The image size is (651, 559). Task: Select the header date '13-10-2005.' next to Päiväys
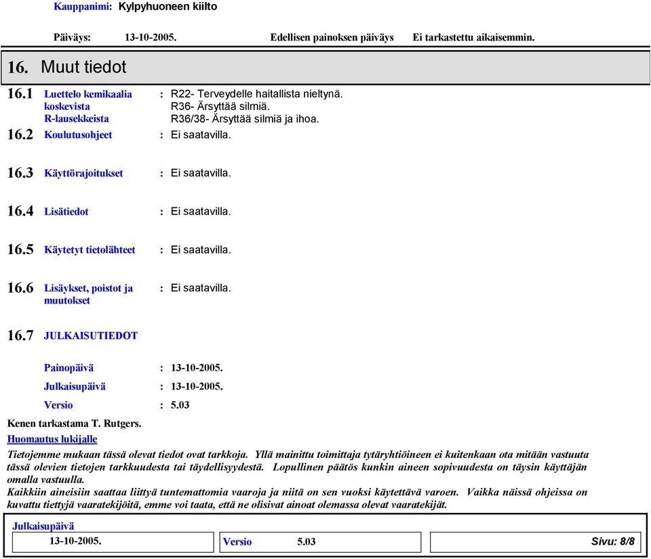(x=151, y=37)
